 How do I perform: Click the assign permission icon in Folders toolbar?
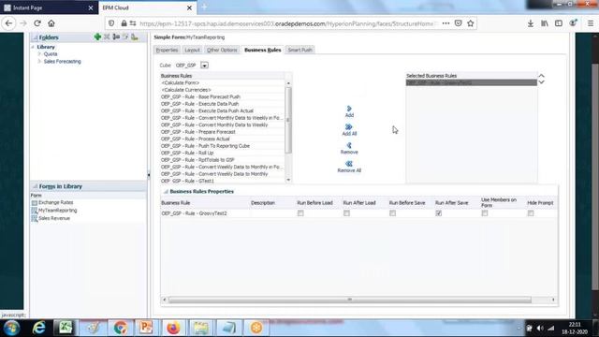(135, 37)
